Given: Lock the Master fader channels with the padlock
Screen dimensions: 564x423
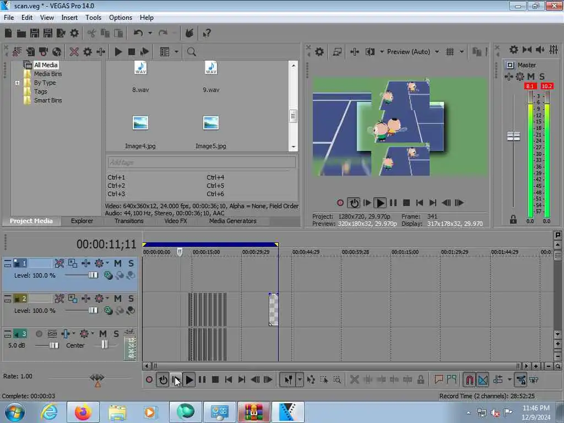Looking at the screenshot, I should click(513, 219).
